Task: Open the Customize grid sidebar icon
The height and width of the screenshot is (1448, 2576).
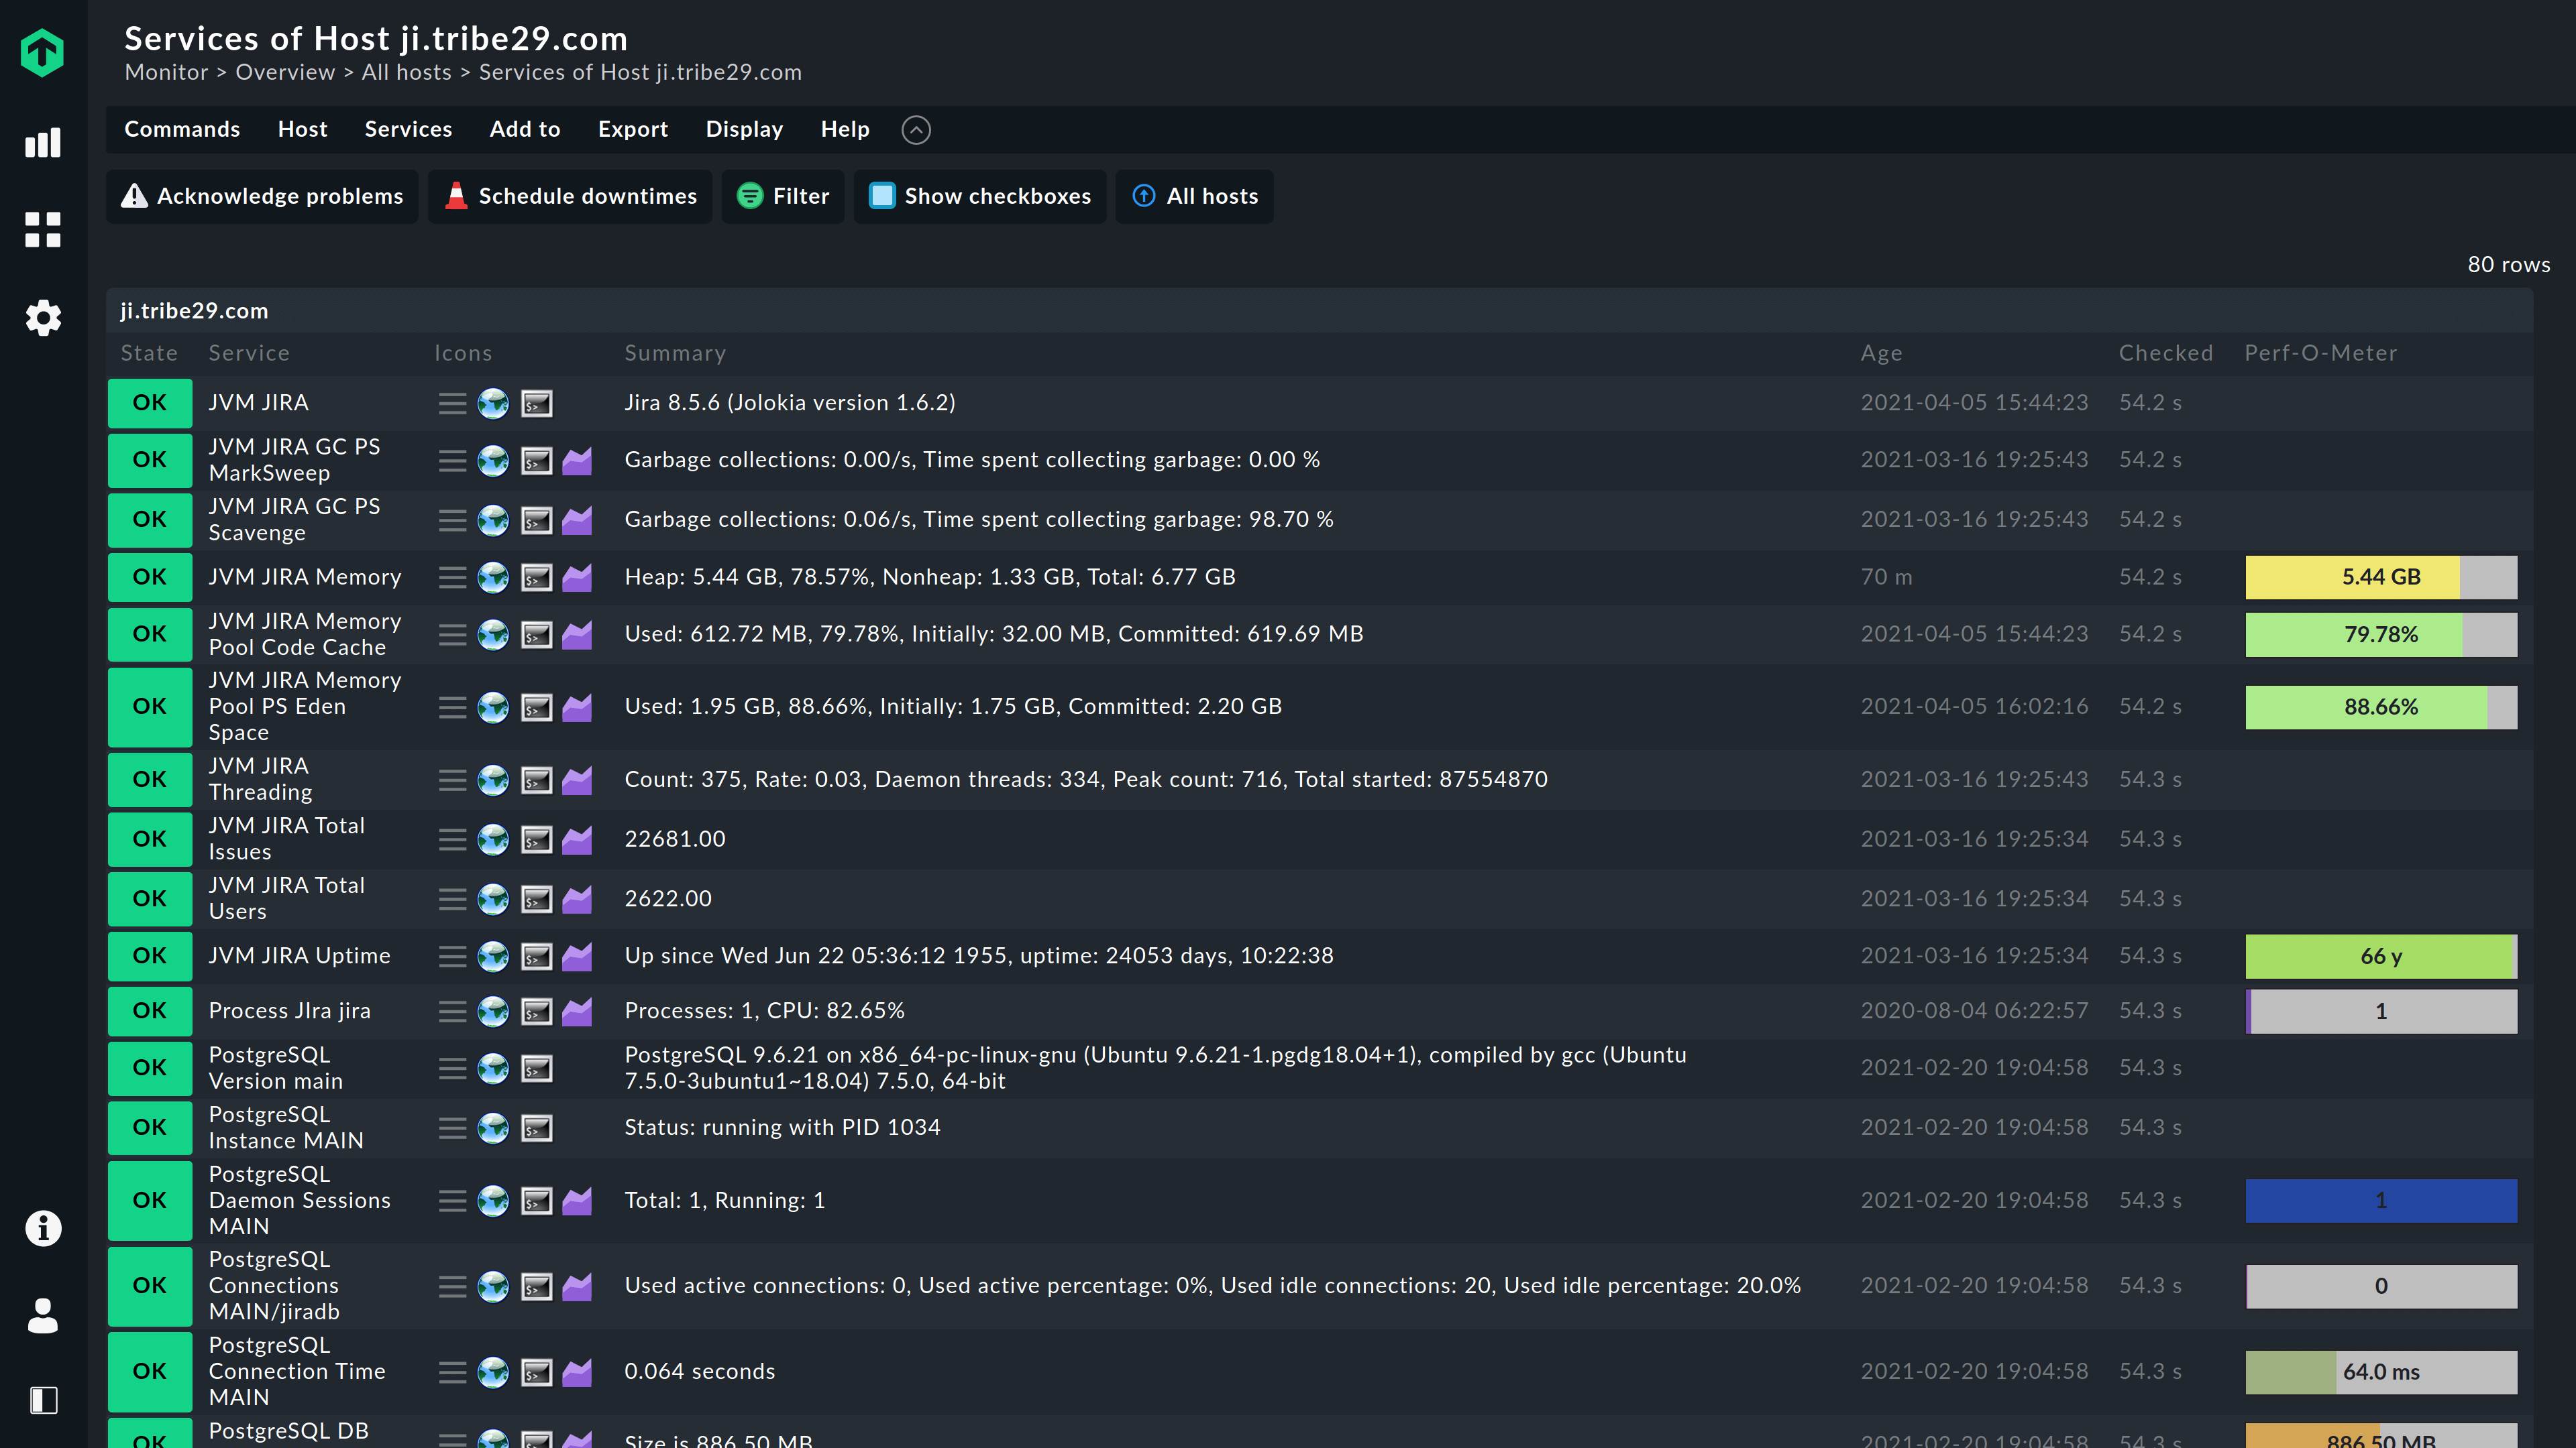Action: [42, 230]
